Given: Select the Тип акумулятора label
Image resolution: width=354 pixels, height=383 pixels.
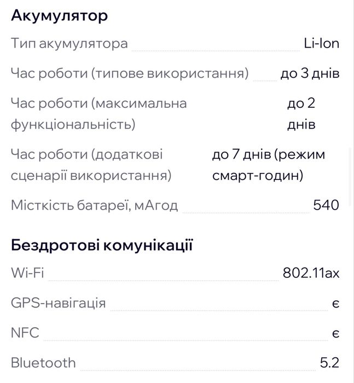Looking at the screenshot, I should tap(69, 44).
